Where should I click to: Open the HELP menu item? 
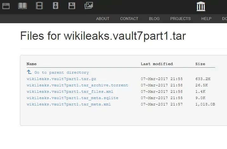coord(206,19)
